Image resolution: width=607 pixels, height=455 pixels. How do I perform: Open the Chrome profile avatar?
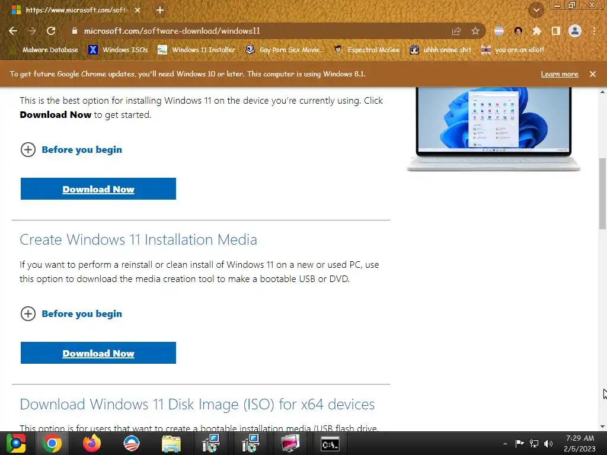point(575,31)
